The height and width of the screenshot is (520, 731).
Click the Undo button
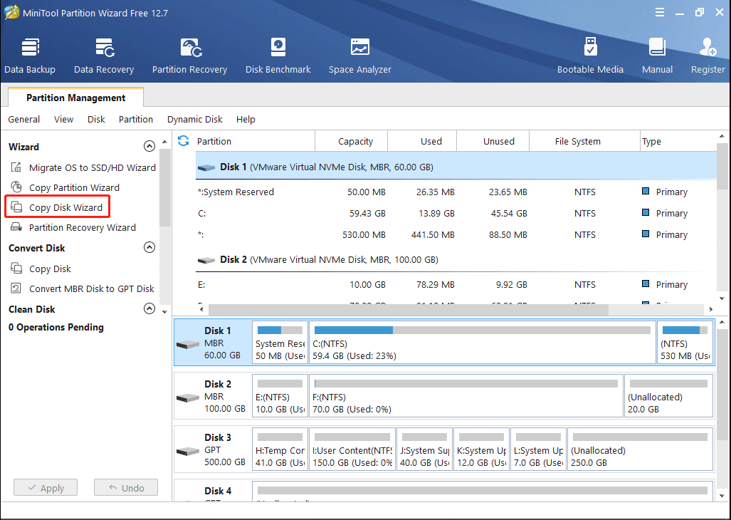(x=126, y=488)
